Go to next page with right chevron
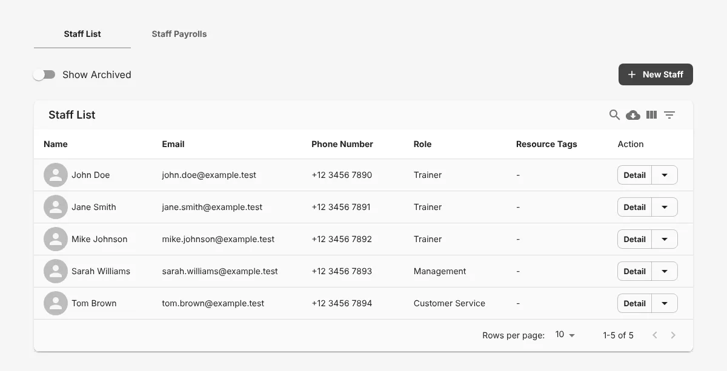This screenshot has width=727, height=371. (673, 335)
